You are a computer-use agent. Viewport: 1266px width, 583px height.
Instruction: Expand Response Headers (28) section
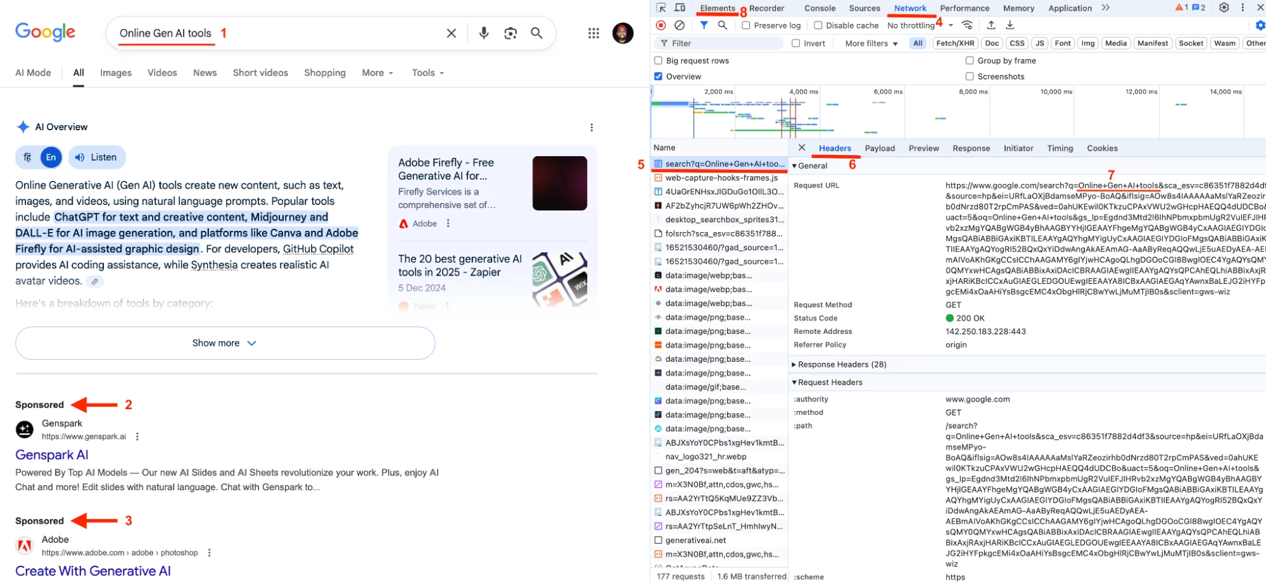[839, 364]
